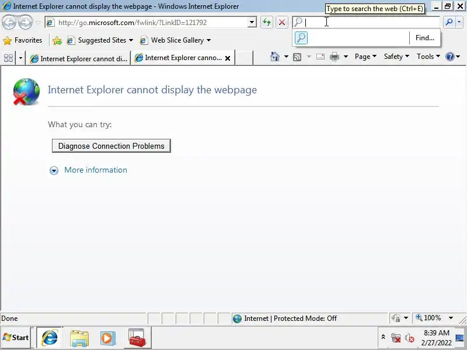Click the Internet security zone globe icon

[238, 318]
